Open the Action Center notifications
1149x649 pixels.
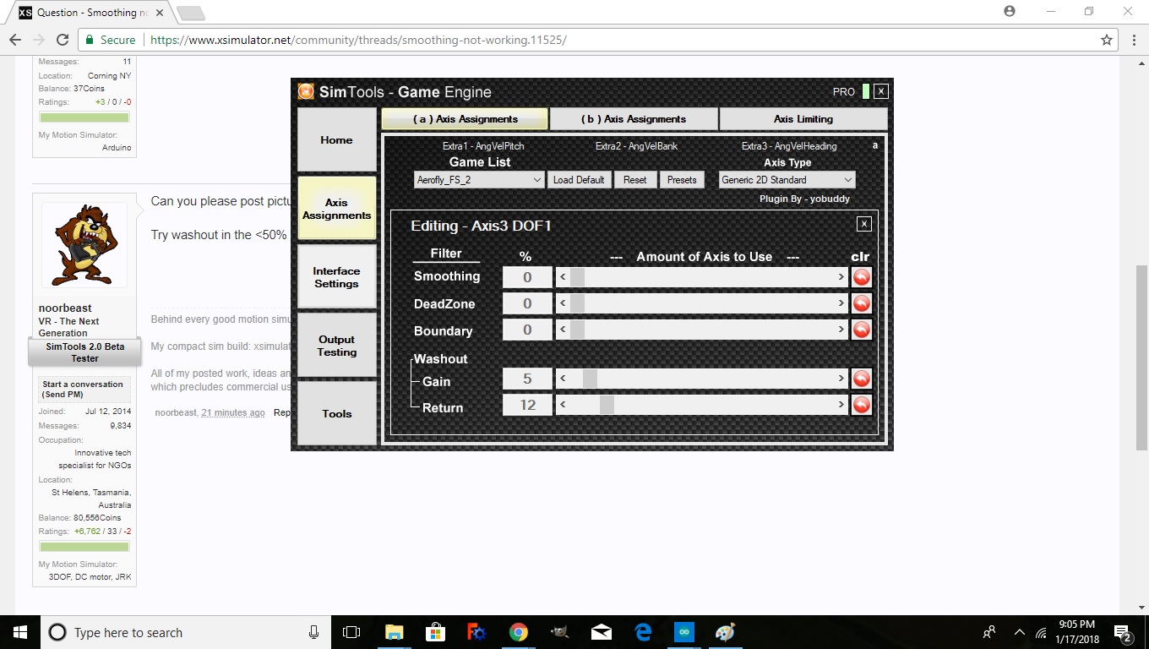click(x=1124, y=633)
